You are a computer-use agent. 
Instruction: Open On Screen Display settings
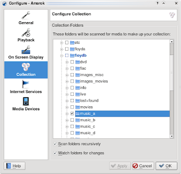point(26,52)
